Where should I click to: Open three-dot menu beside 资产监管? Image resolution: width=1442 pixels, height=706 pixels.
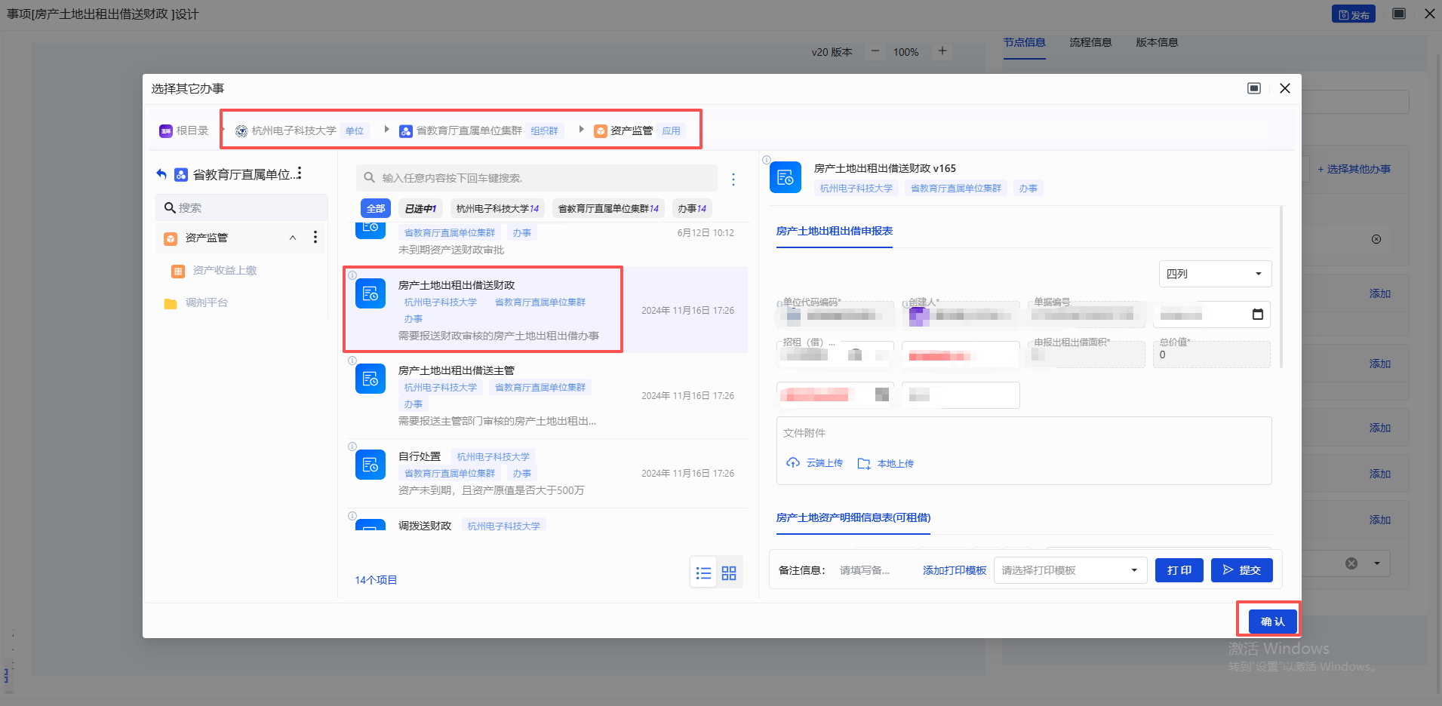[315, 238]
